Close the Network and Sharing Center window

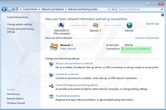[161, 4]
